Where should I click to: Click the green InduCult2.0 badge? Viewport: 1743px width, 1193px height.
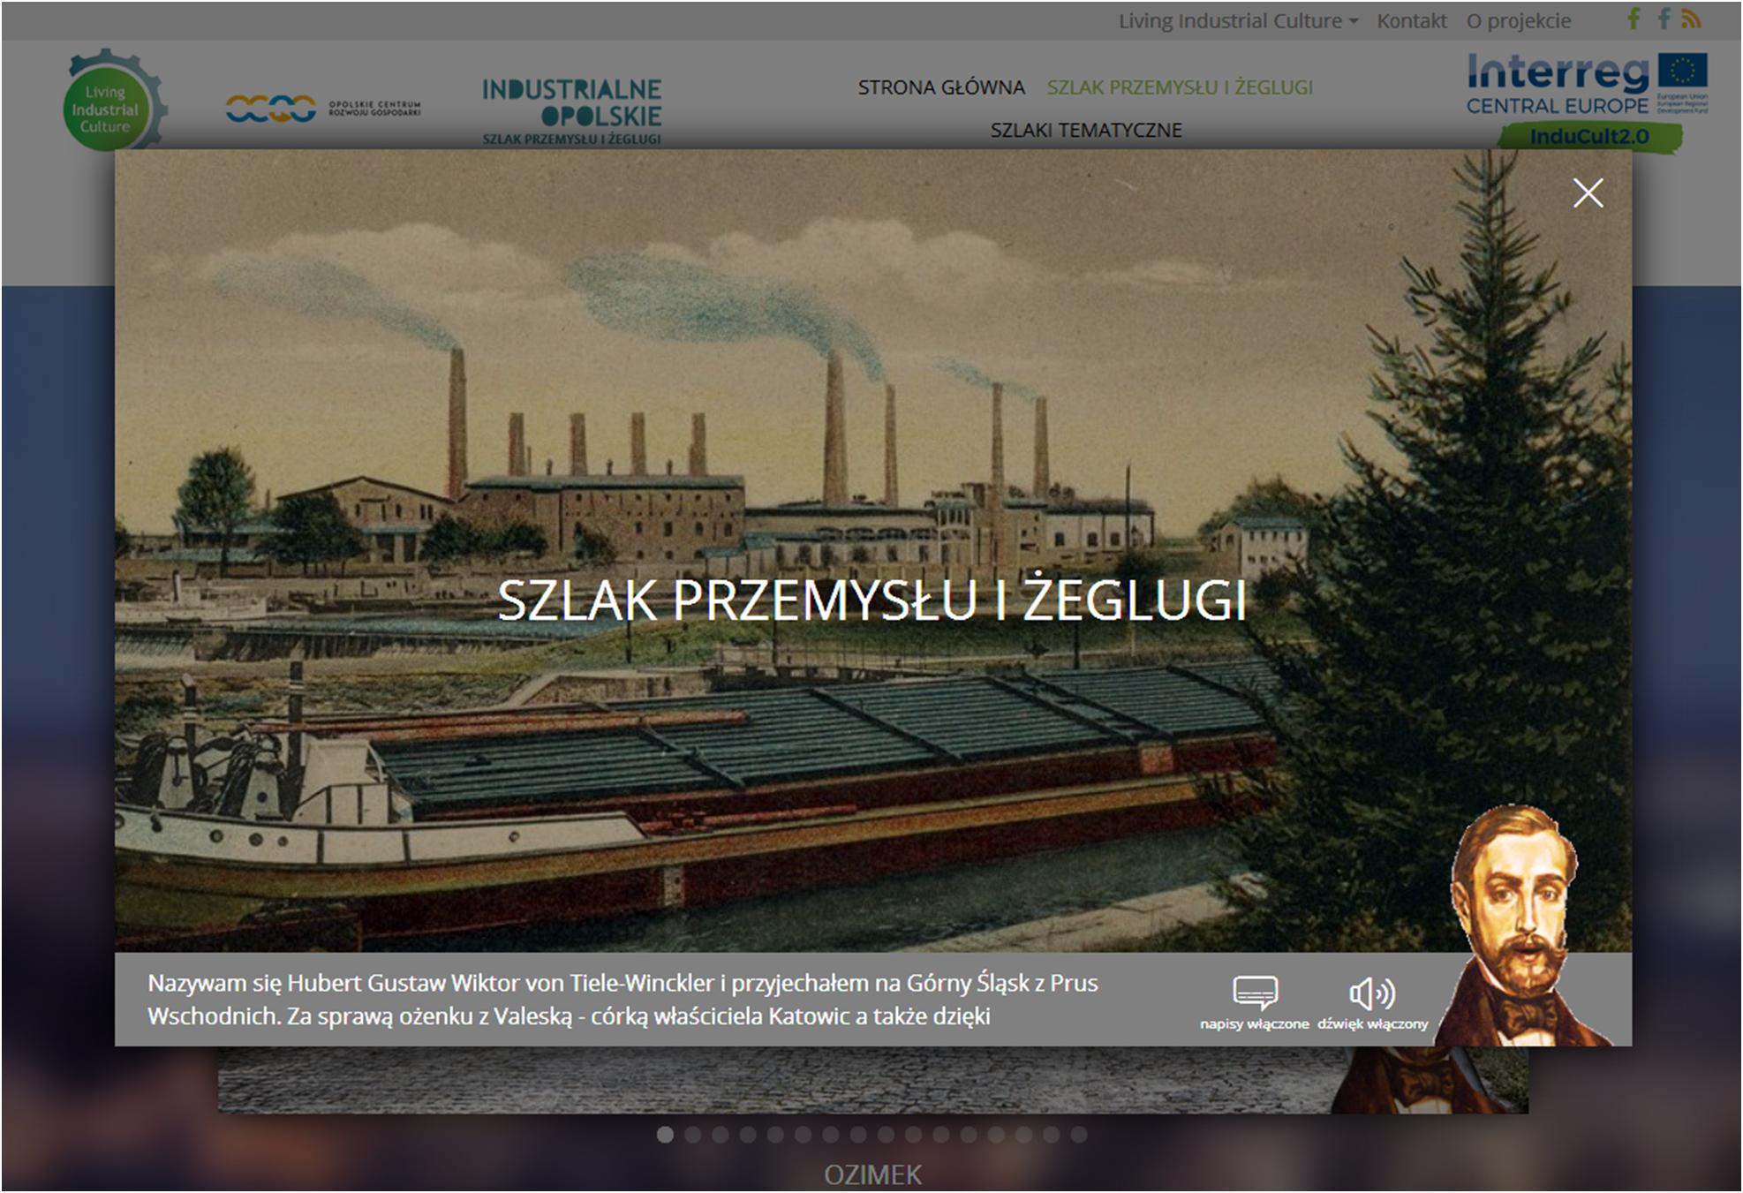(x=1588, y=137)
